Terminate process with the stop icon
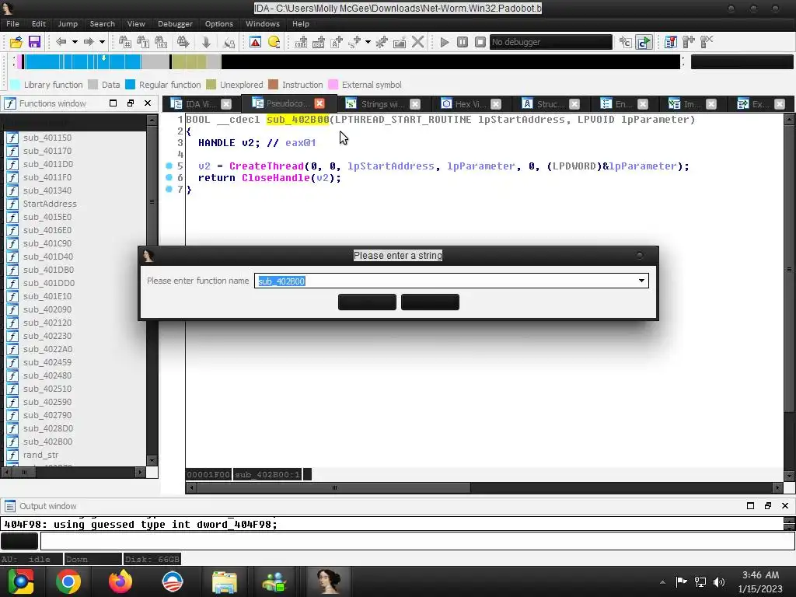This screenshot has width=796, height=597. click(x=480, y=42)
